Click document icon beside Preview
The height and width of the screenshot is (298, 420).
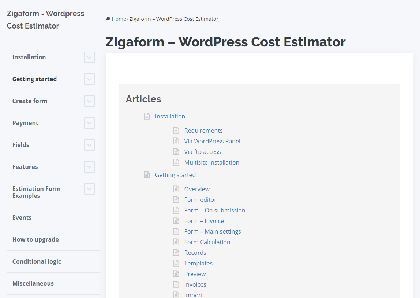[x=176, y=274]
